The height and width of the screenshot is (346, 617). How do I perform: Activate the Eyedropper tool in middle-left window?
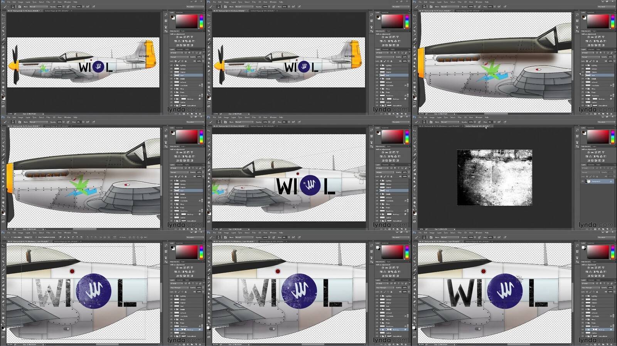3,150
